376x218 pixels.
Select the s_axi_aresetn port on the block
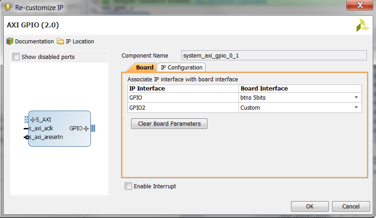45,137
